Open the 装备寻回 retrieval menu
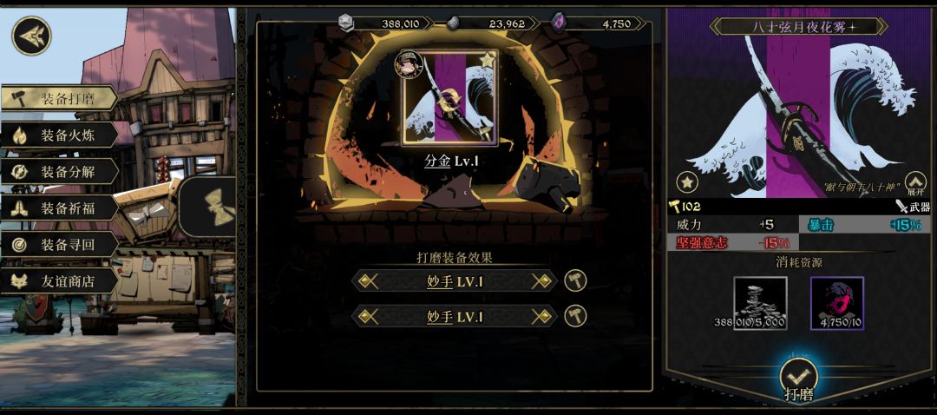This screenshot has width=937, height=415. click(x=59, y=245)
